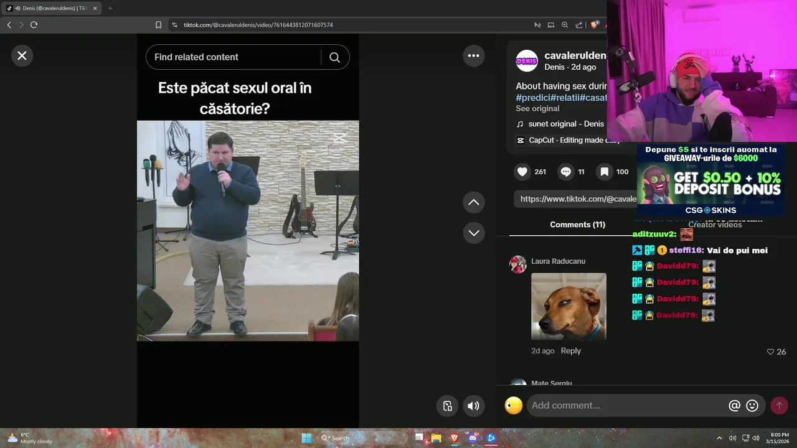Mute the video with the speaker icon
797x448 pixels.
pos(474,406)
